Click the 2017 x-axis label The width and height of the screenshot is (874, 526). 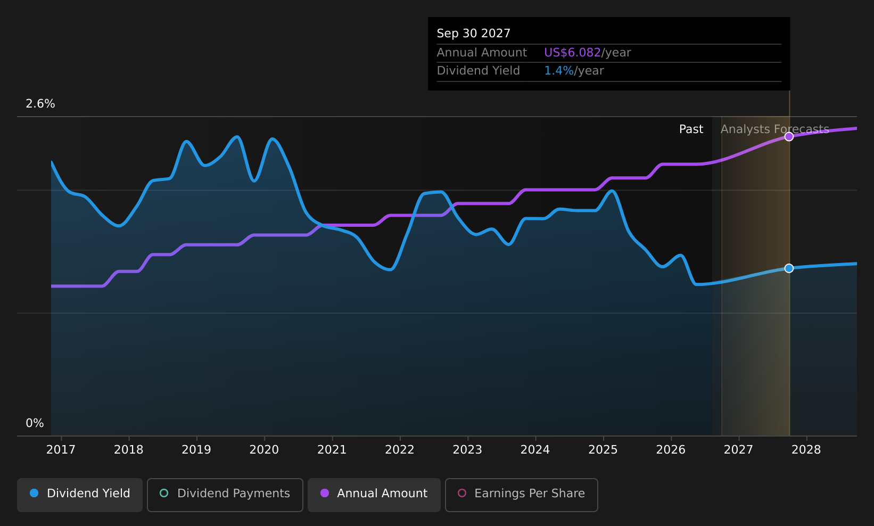(x=61, y=450)
